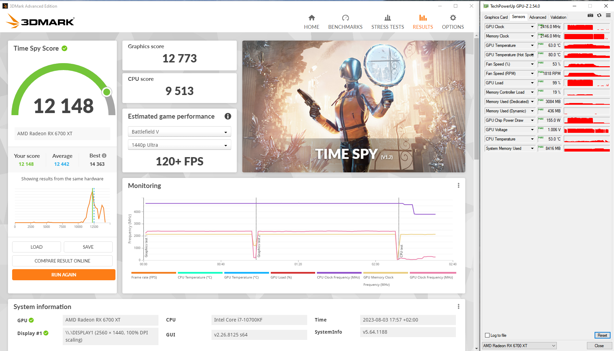
Task: Take a GPU-Z screenshot with the camera icon
Action: pyautogui.click(x=590, y=15)
